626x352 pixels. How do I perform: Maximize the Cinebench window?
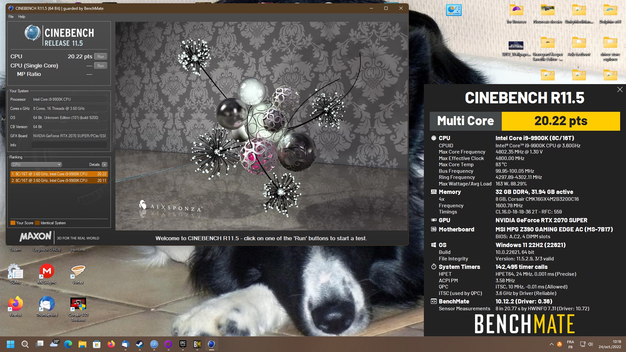pos(386,8)
